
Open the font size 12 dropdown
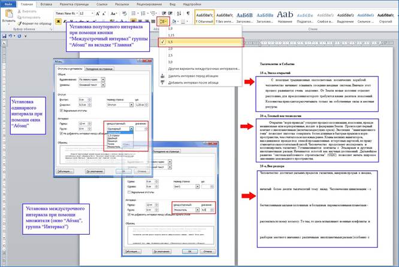(92, 13)
